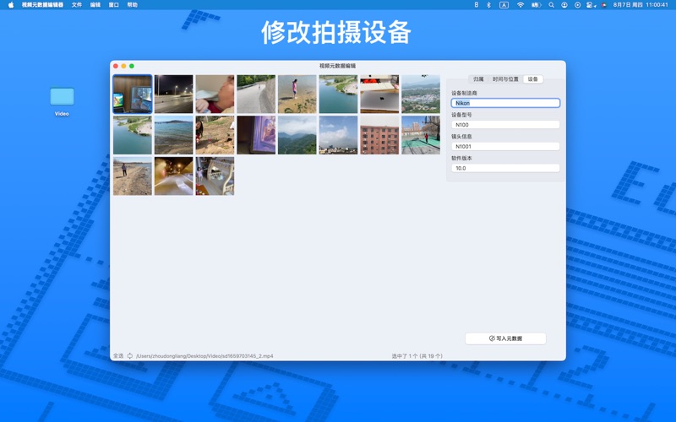The width and height of the screenshot is (676, 422).
Task: Open Spotlight search in menu bar
Action: (x=552, y=4)
